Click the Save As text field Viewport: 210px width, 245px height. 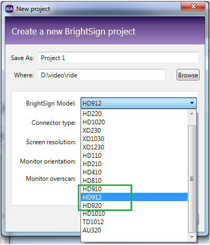pos(119,57)
